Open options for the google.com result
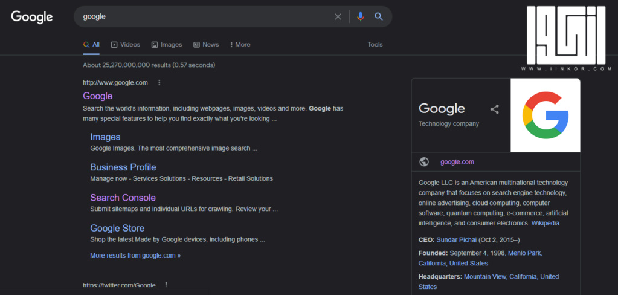The height and width of the screenshot is (295, 618). coord(159,82)
